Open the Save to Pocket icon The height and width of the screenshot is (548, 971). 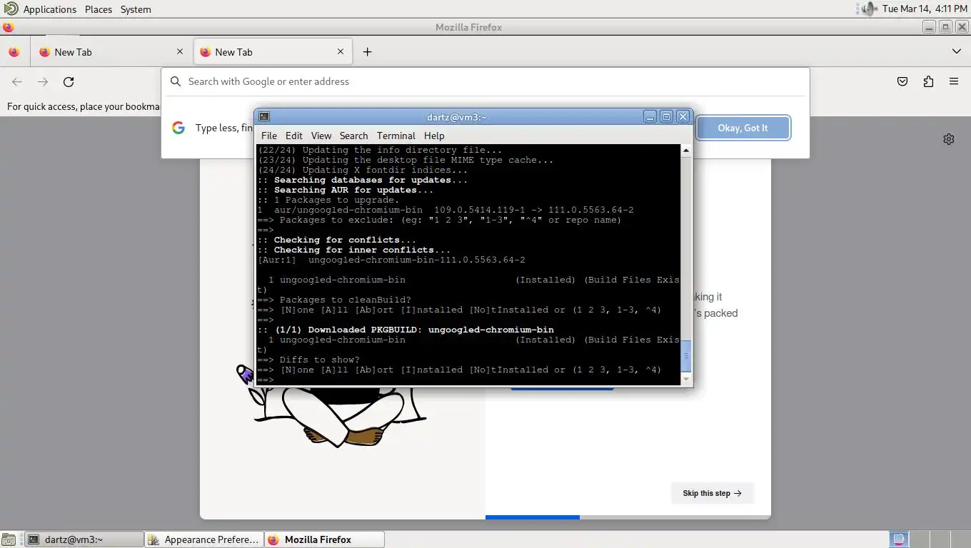pos(902,81)
